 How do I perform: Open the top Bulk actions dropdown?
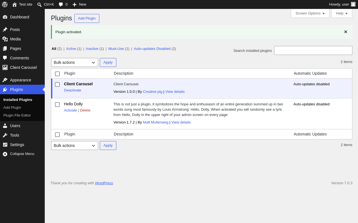tap(75, 62)
